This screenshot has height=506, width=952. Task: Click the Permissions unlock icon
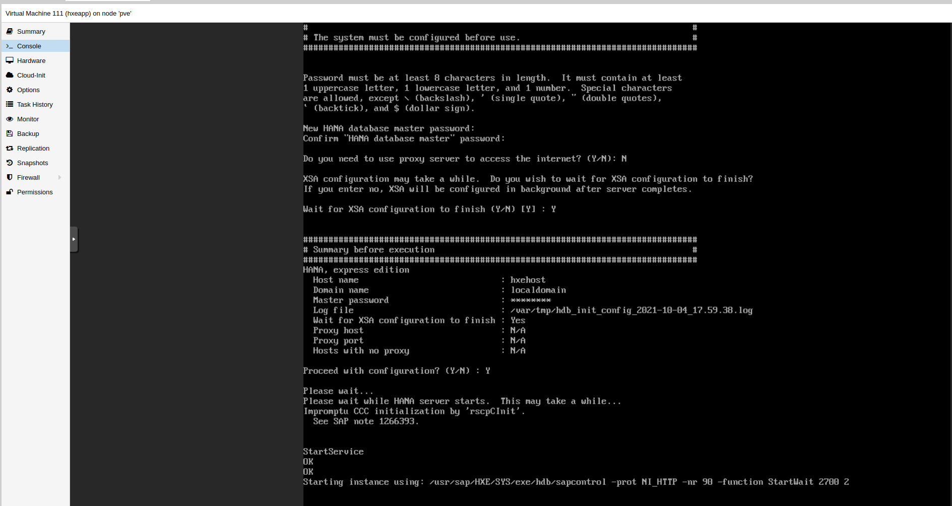[10, 192]
